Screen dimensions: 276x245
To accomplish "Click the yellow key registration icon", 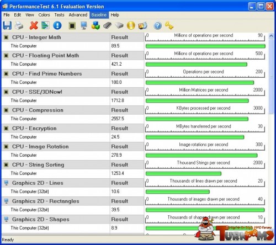I will [x=169, y=25].
